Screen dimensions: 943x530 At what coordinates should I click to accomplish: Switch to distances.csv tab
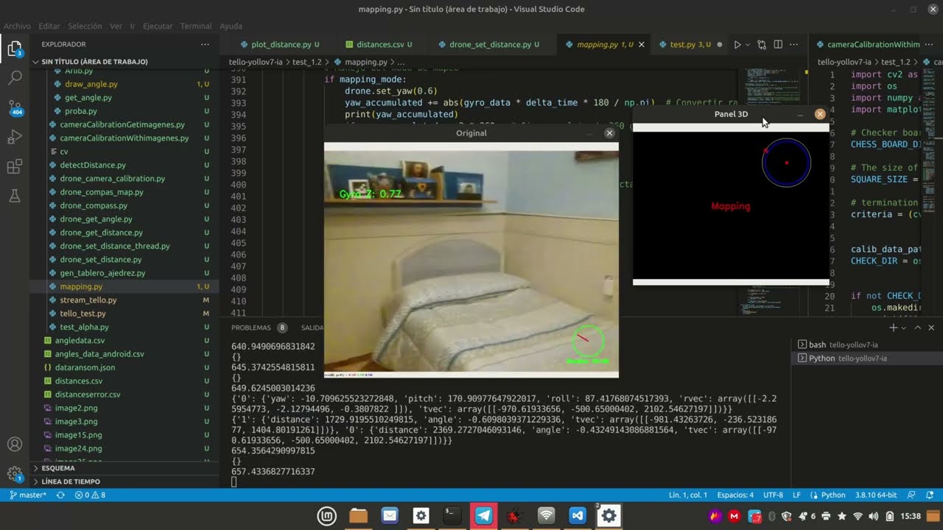coord(379,45)
